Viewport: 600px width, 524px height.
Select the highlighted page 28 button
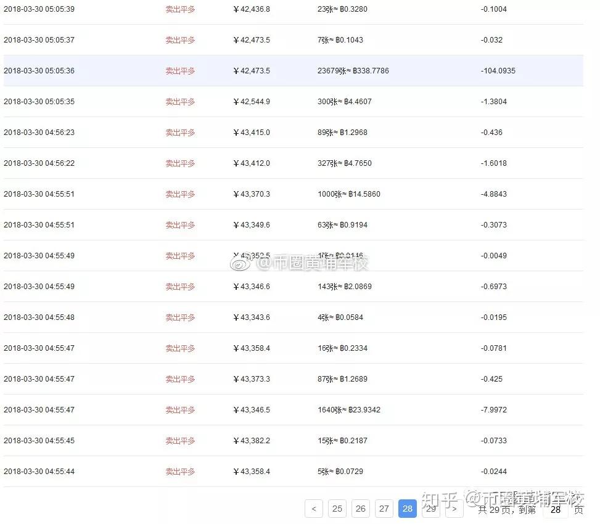coord(407,509)
